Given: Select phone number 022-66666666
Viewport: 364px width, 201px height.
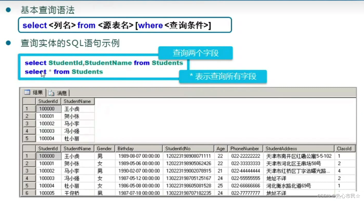Looking at the screenshot, I should click(245, 186).
